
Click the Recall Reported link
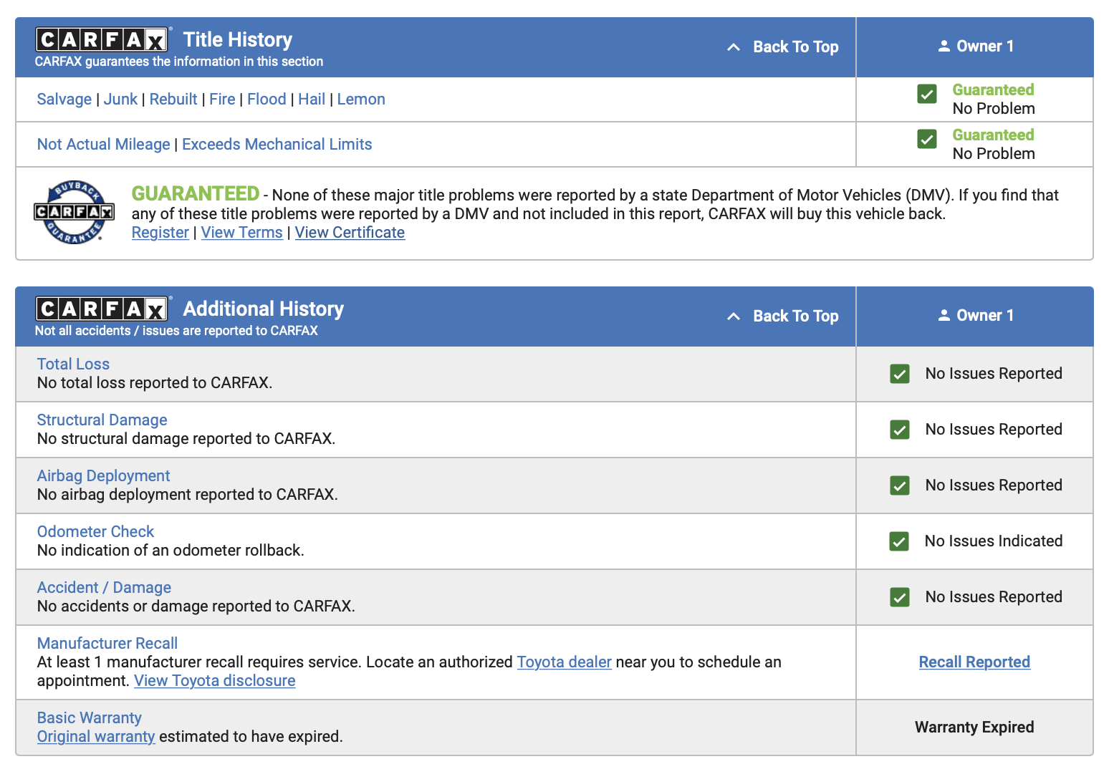(x=974, y=662)
